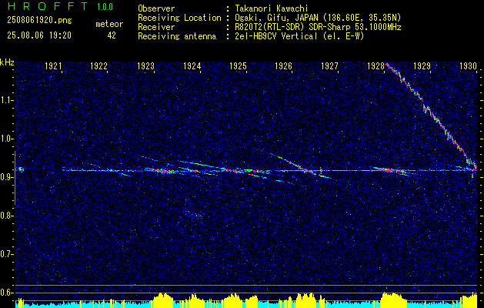Select the version number 1.0.0
This screenshot has width=484, height=308.
click(x=105, y=7)
